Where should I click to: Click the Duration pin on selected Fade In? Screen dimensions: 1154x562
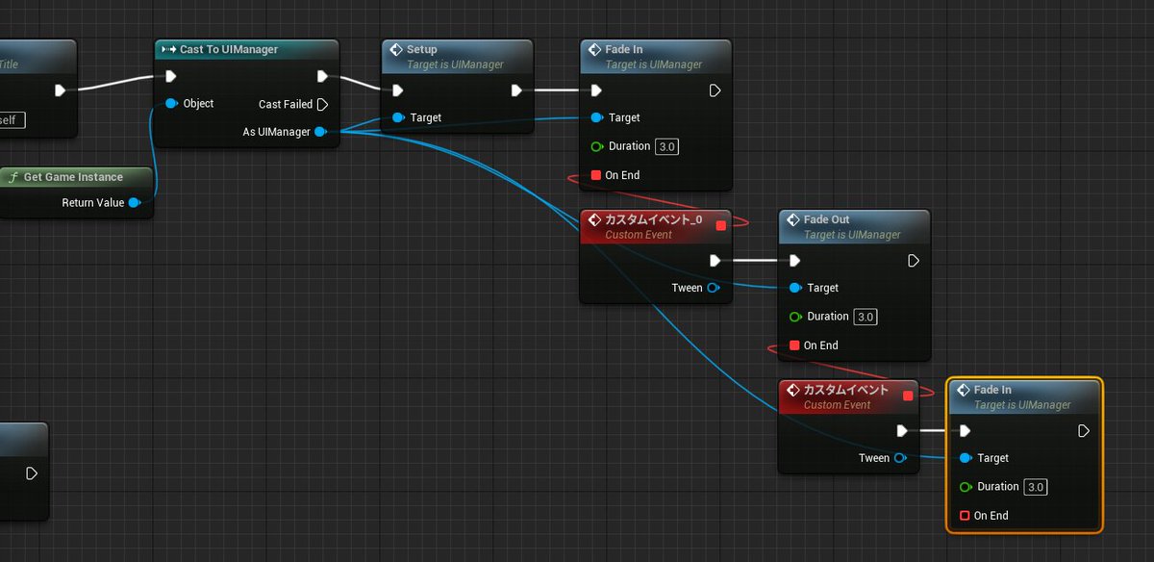coord(965,487)
